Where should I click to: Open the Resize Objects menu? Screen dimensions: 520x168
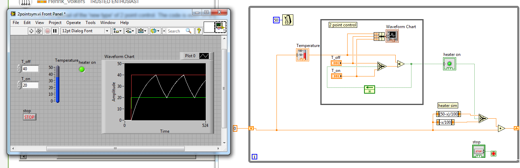(x=142, y=31)
